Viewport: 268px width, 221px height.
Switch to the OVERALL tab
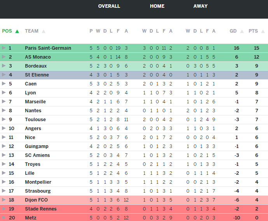tap(109, 6)
